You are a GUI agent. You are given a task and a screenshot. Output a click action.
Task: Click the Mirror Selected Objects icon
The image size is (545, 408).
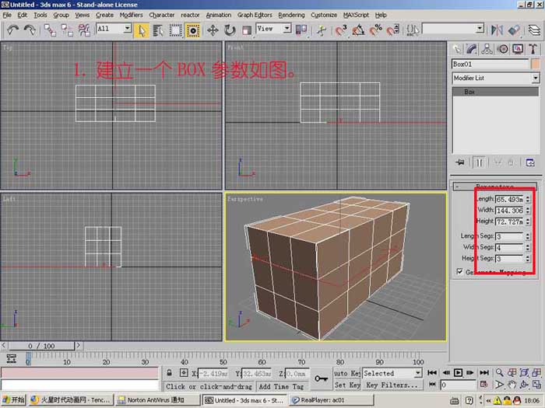497,30
